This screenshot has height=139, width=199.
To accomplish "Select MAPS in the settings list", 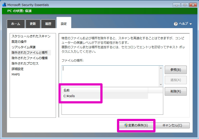I will click(x=16, y=74).
